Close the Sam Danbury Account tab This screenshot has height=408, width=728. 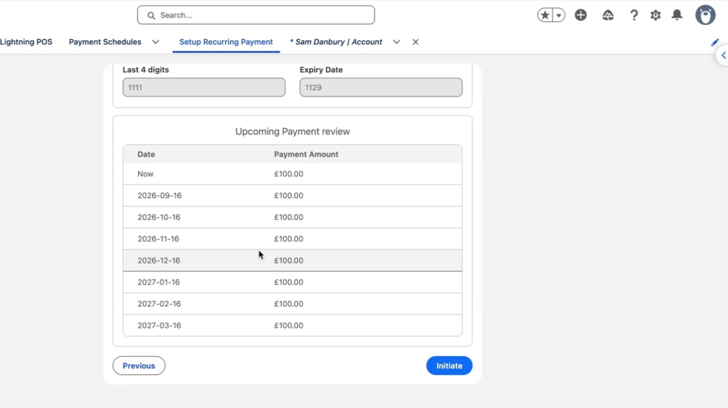tap(416, 42)
